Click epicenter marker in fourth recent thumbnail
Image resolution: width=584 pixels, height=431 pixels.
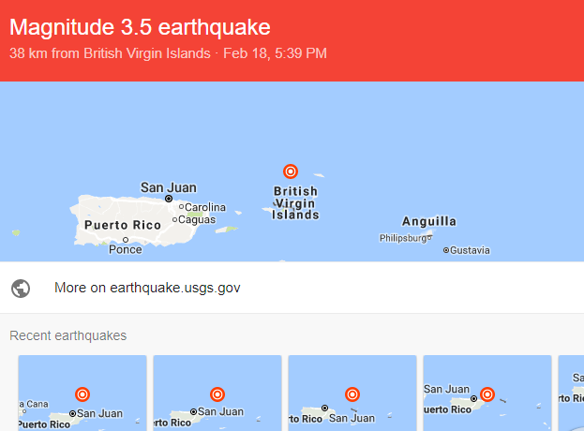(x=487, y=394)
